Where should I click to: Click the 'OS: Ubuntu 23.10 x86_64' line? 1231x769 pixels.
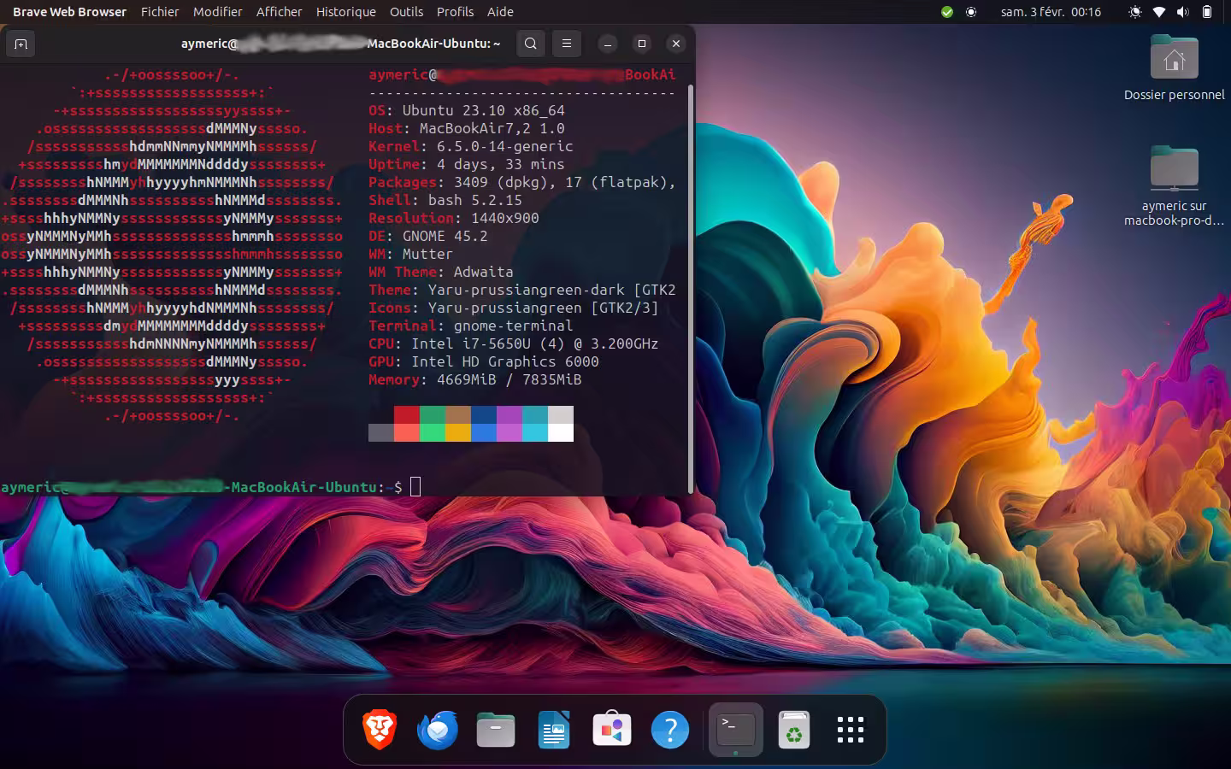pos(467,110)
